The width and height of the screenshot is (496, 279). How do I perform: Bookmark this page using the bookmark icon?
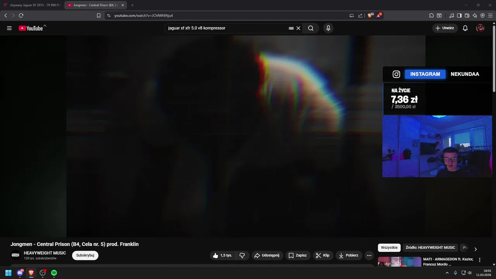(x=98, y=15)
